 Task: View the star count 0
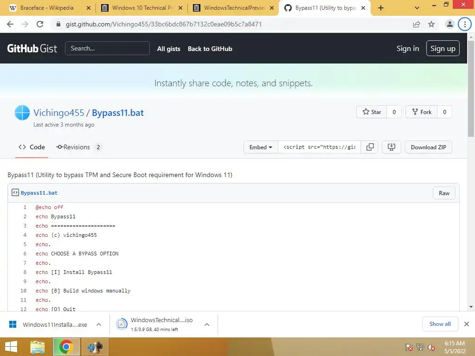[x=394, y=112]
